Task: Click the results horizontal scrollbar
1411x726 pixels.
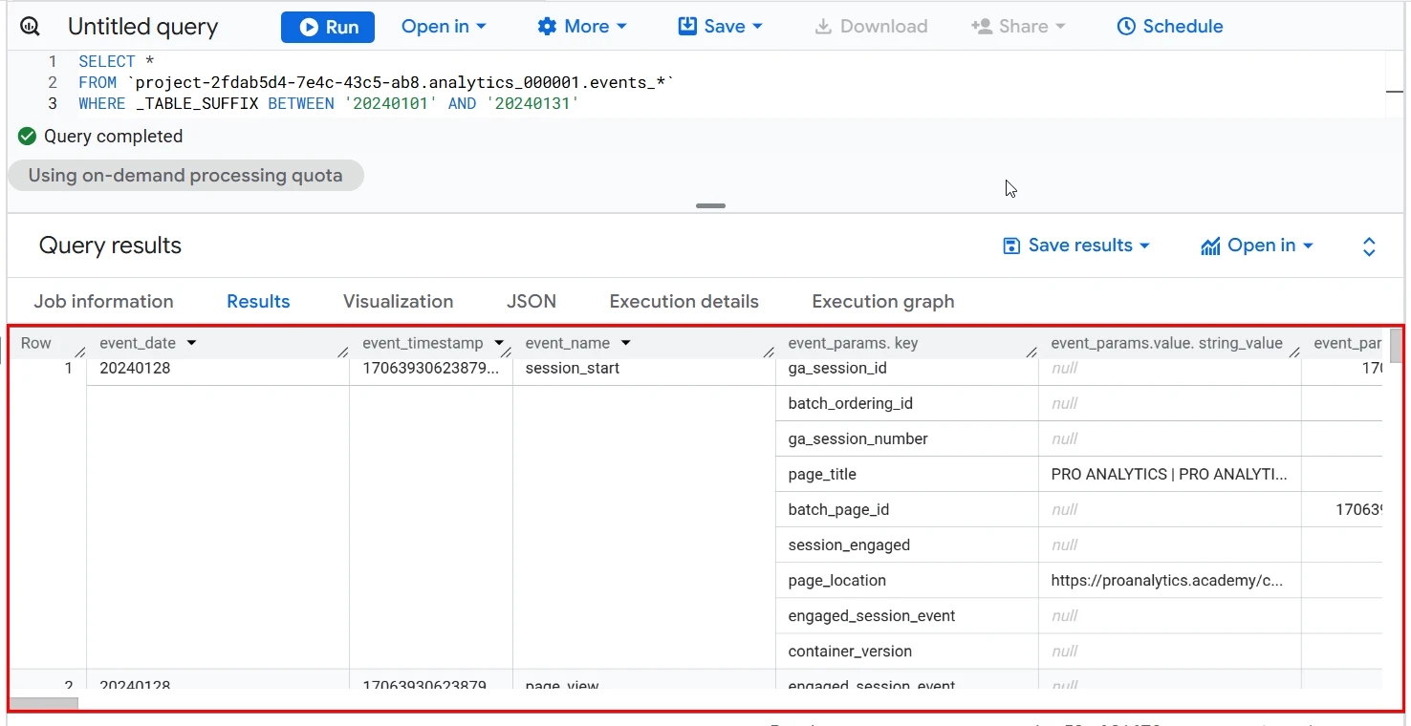Action: click(x=44, y=704)
